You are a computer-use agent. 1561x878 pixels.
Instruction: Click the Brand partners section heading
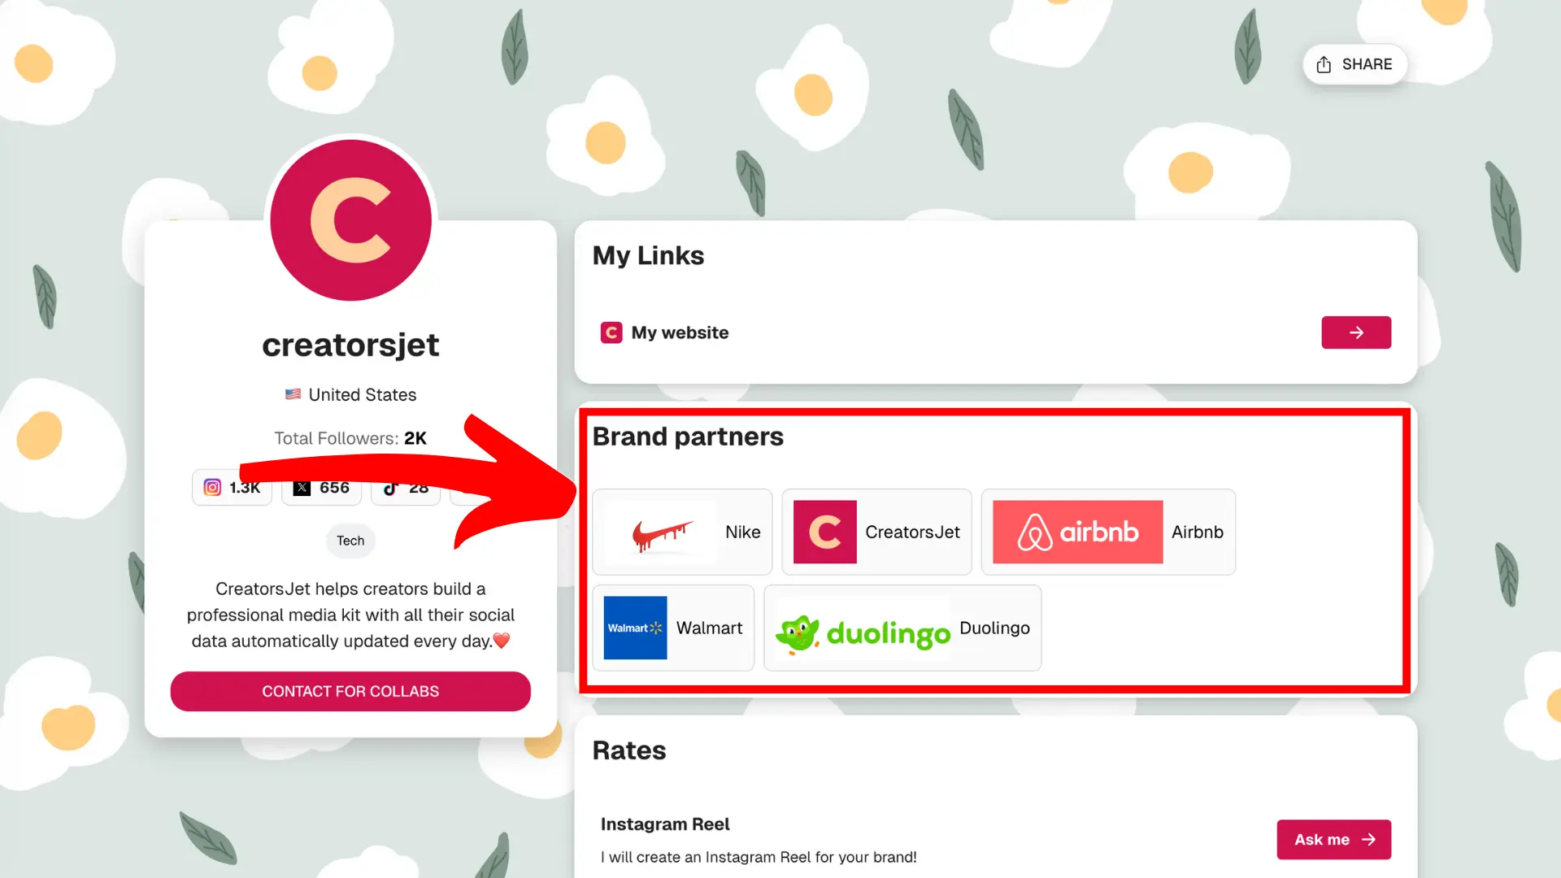(688, 437)
